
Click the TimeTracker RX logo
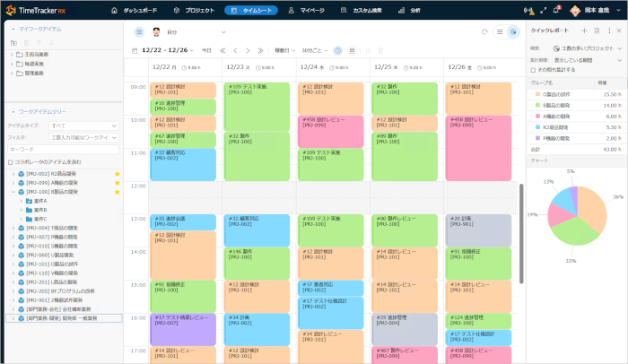click(x=36, y=11)
